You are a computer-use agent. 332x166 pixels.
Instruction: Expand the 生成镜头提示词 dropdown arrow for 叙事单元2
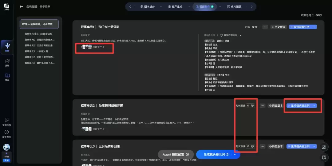point(314,106)
